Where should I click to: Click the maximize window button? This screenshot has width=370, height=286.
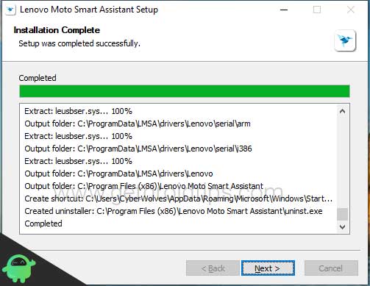(x=317, y=10)
